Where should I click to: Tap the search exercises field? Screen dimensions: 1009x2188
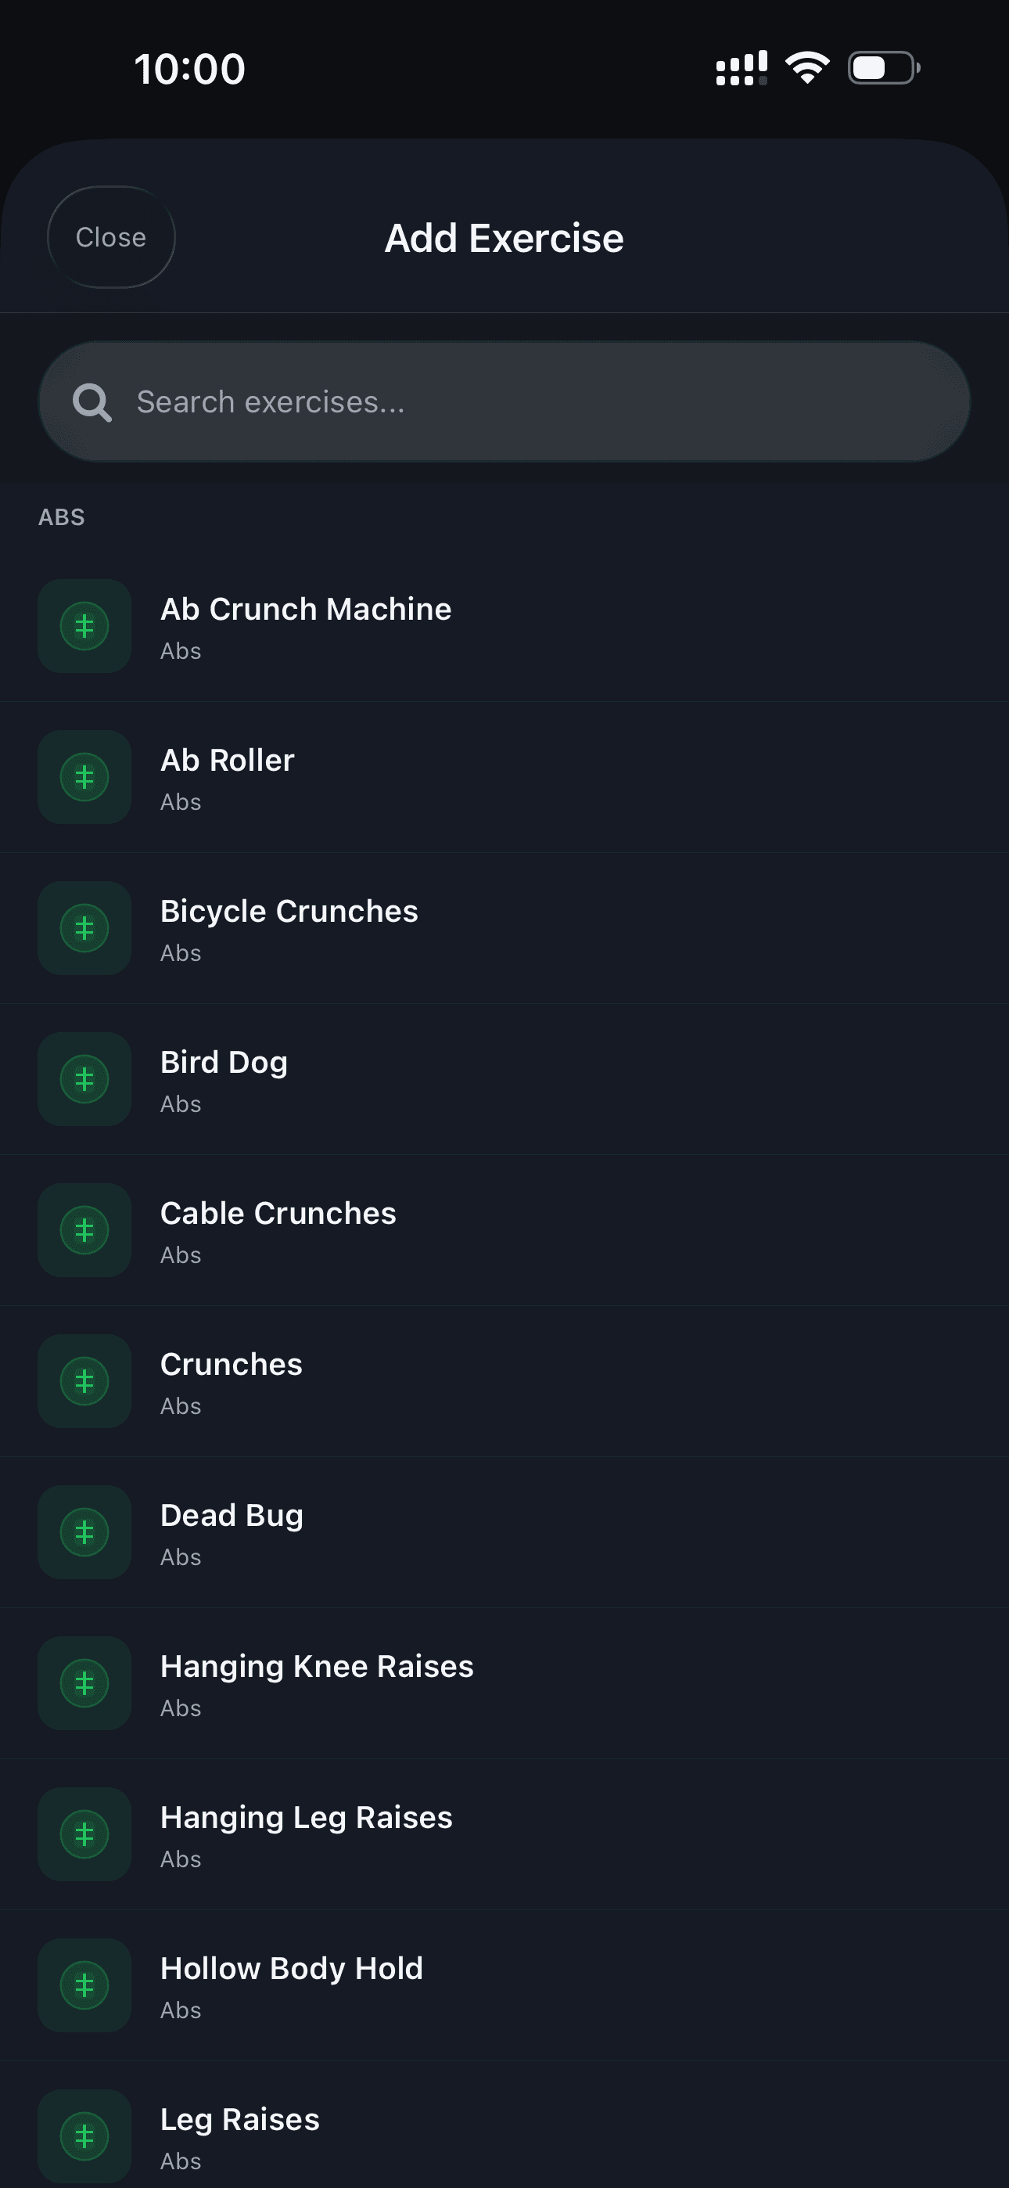(x=504, y=401)
